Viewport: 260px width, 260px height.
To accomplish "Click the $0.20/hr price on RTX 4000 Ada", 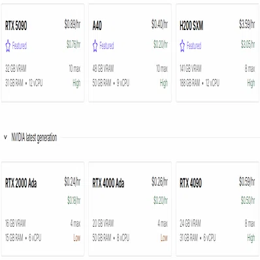I will [x=161, y=201].
